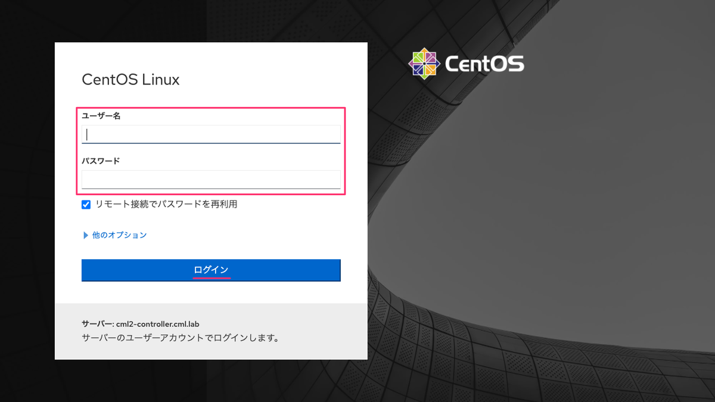Click the blue ログイン button
The width and height of the screenshot is (715, 402).
(211, 270)
